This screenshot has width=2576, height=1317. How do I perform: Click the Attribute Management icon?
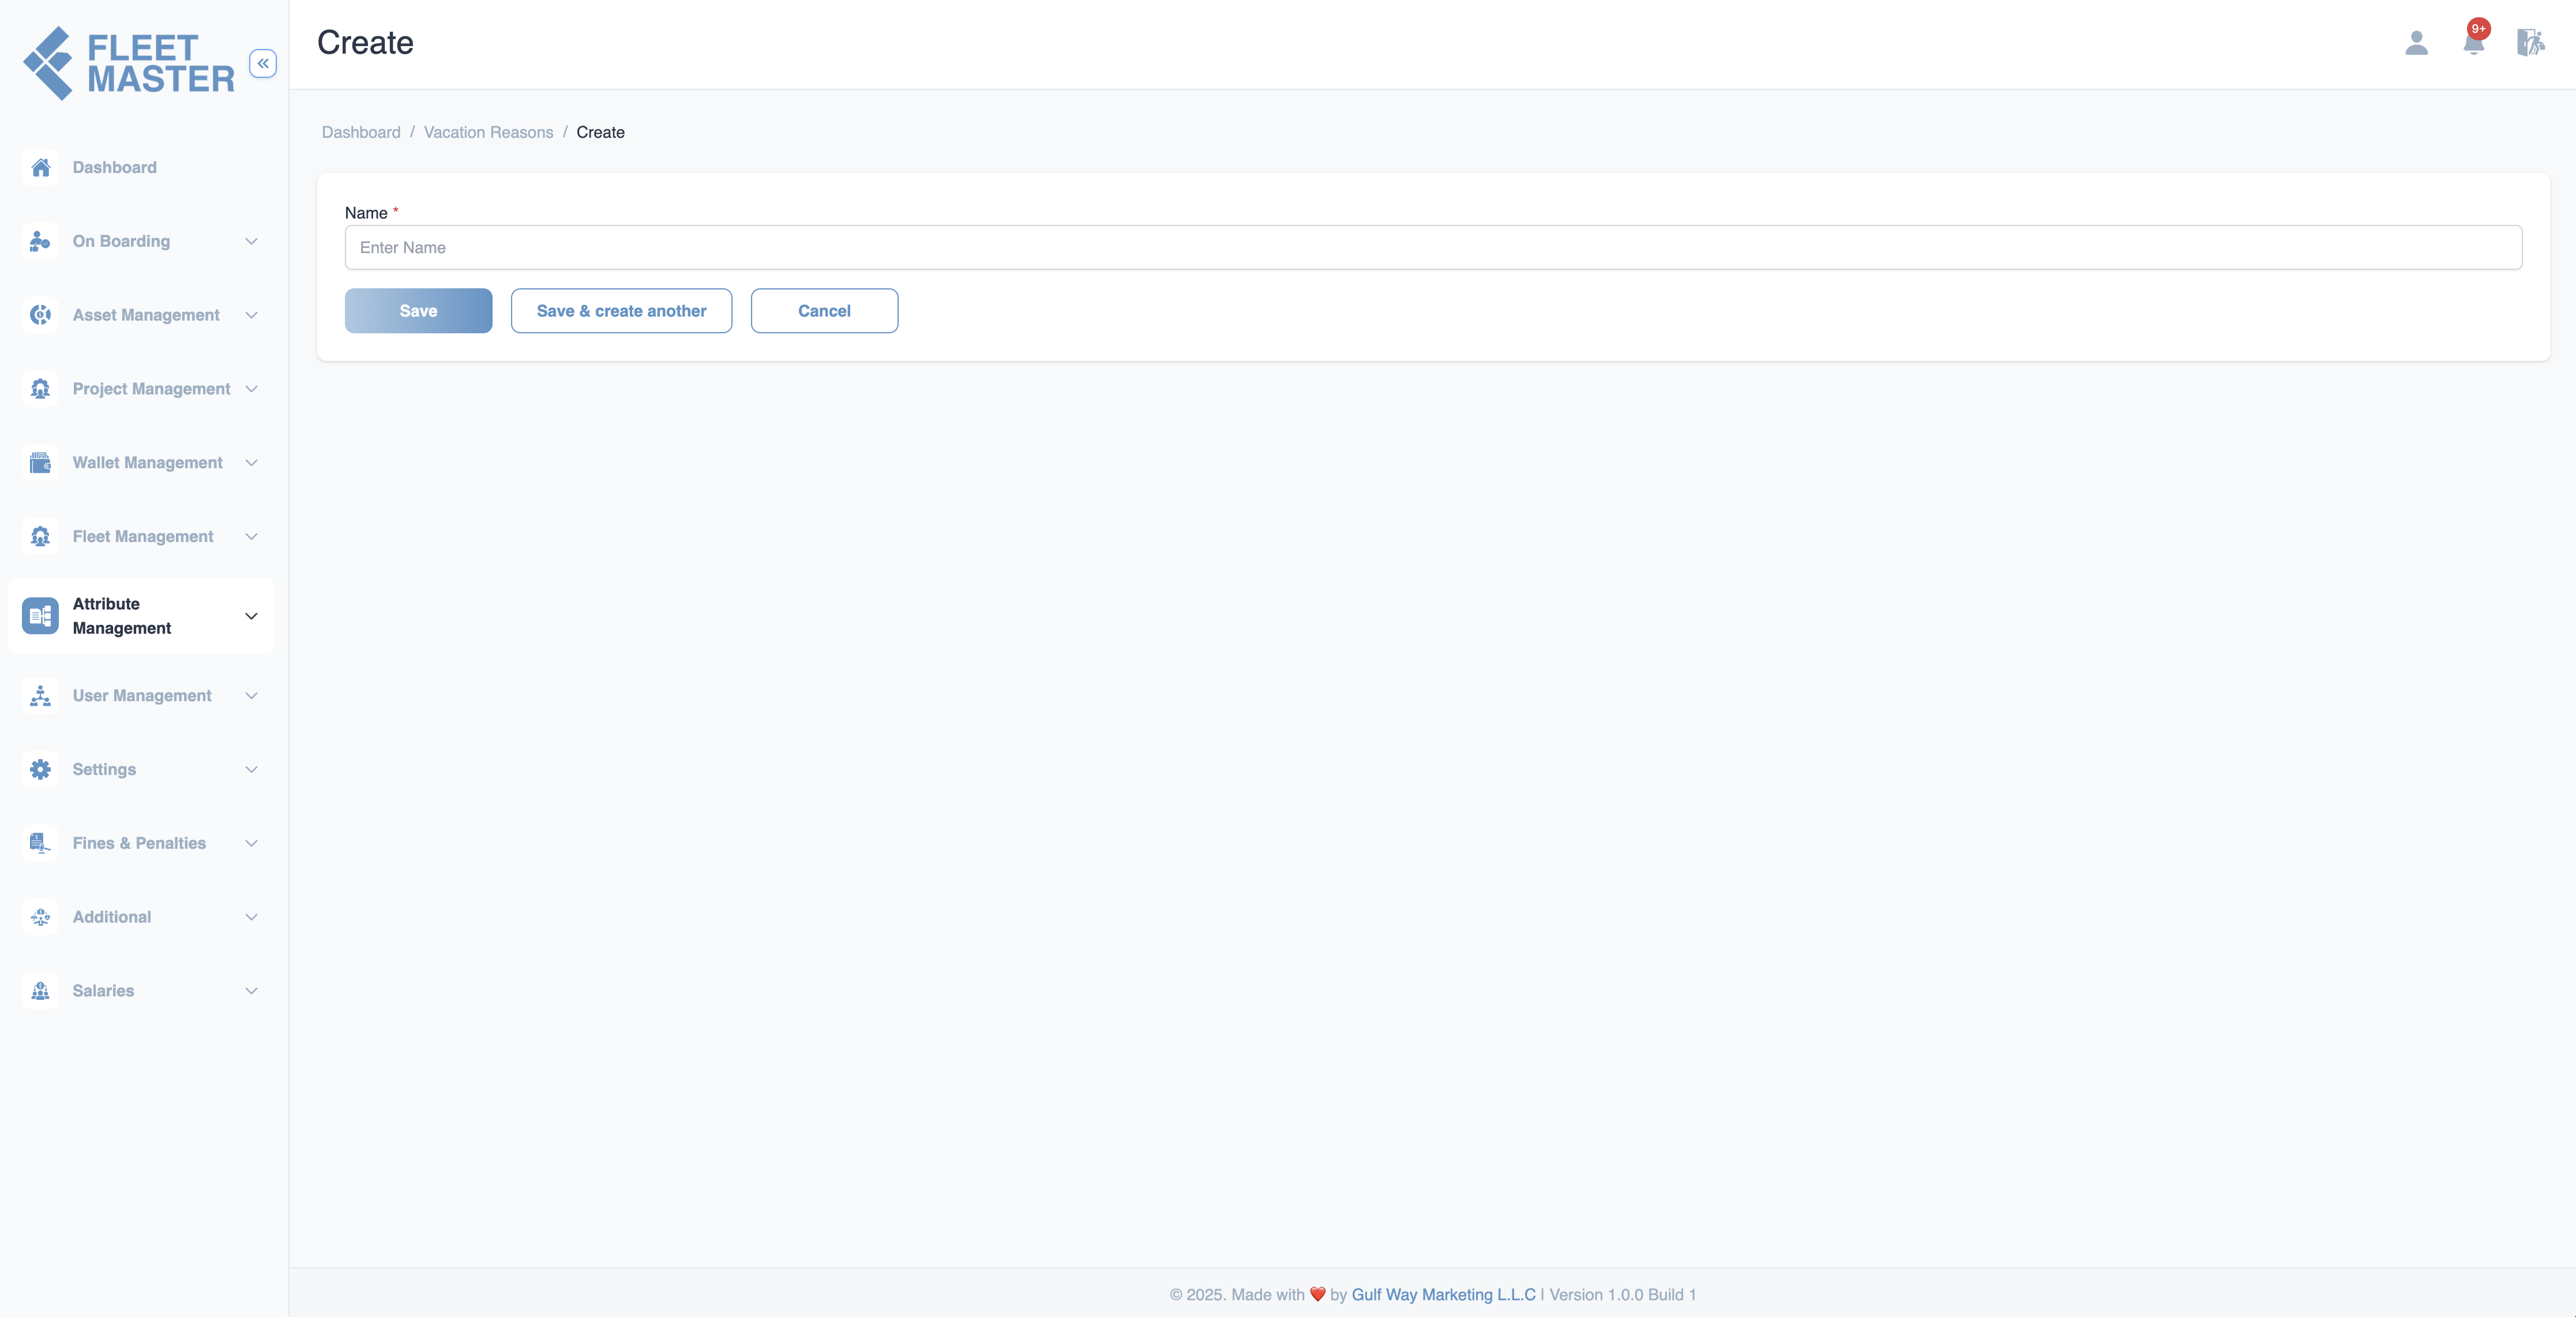pos(40,616)
